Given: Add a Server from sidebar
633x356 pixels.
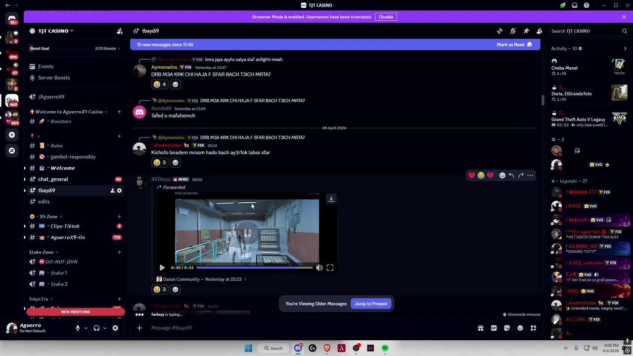Looking at the screenshot, I should [12, 134].
